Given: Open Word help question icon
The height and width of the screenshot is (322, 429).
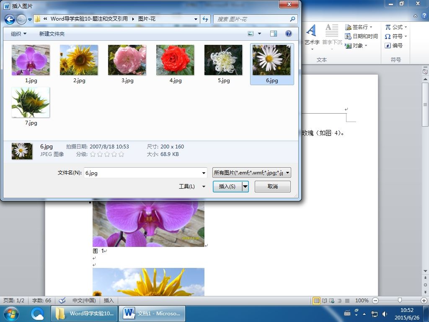Looking at the screenshot, I should (x=425, y=16).
